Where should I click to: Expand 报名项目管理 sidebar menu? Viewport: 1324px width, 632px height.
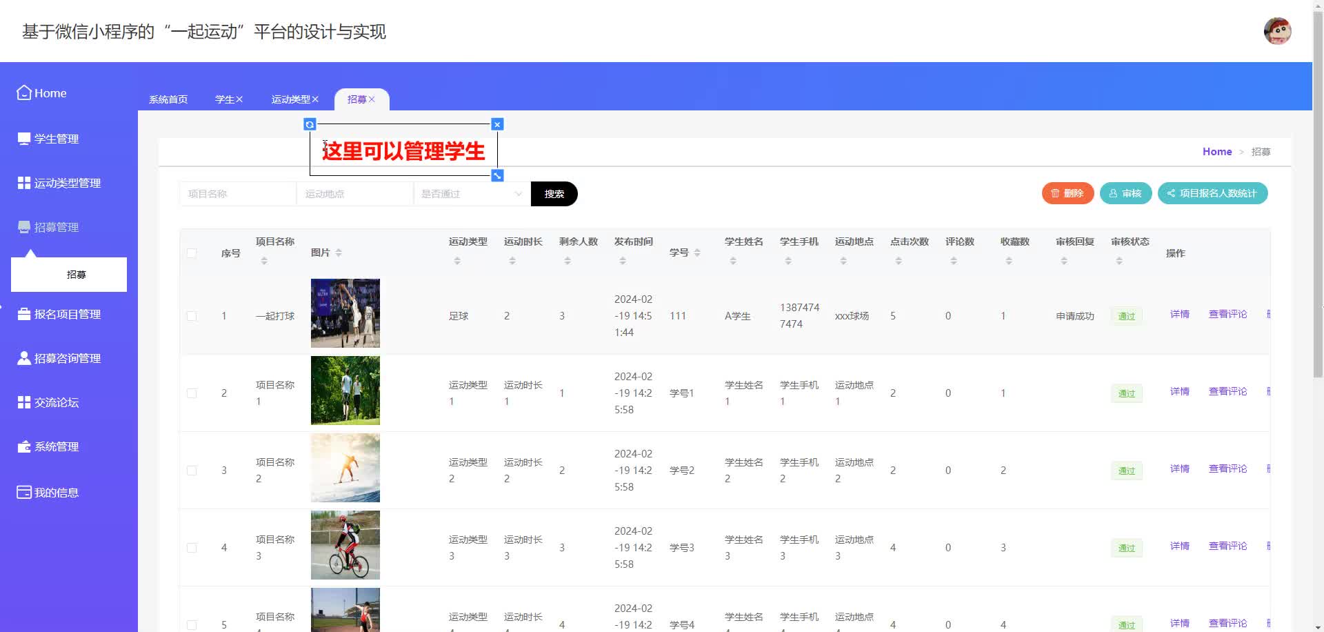[67, 314]
